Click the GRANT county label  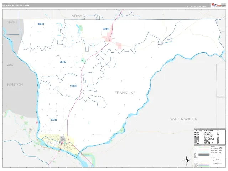(x=12, y=22)
